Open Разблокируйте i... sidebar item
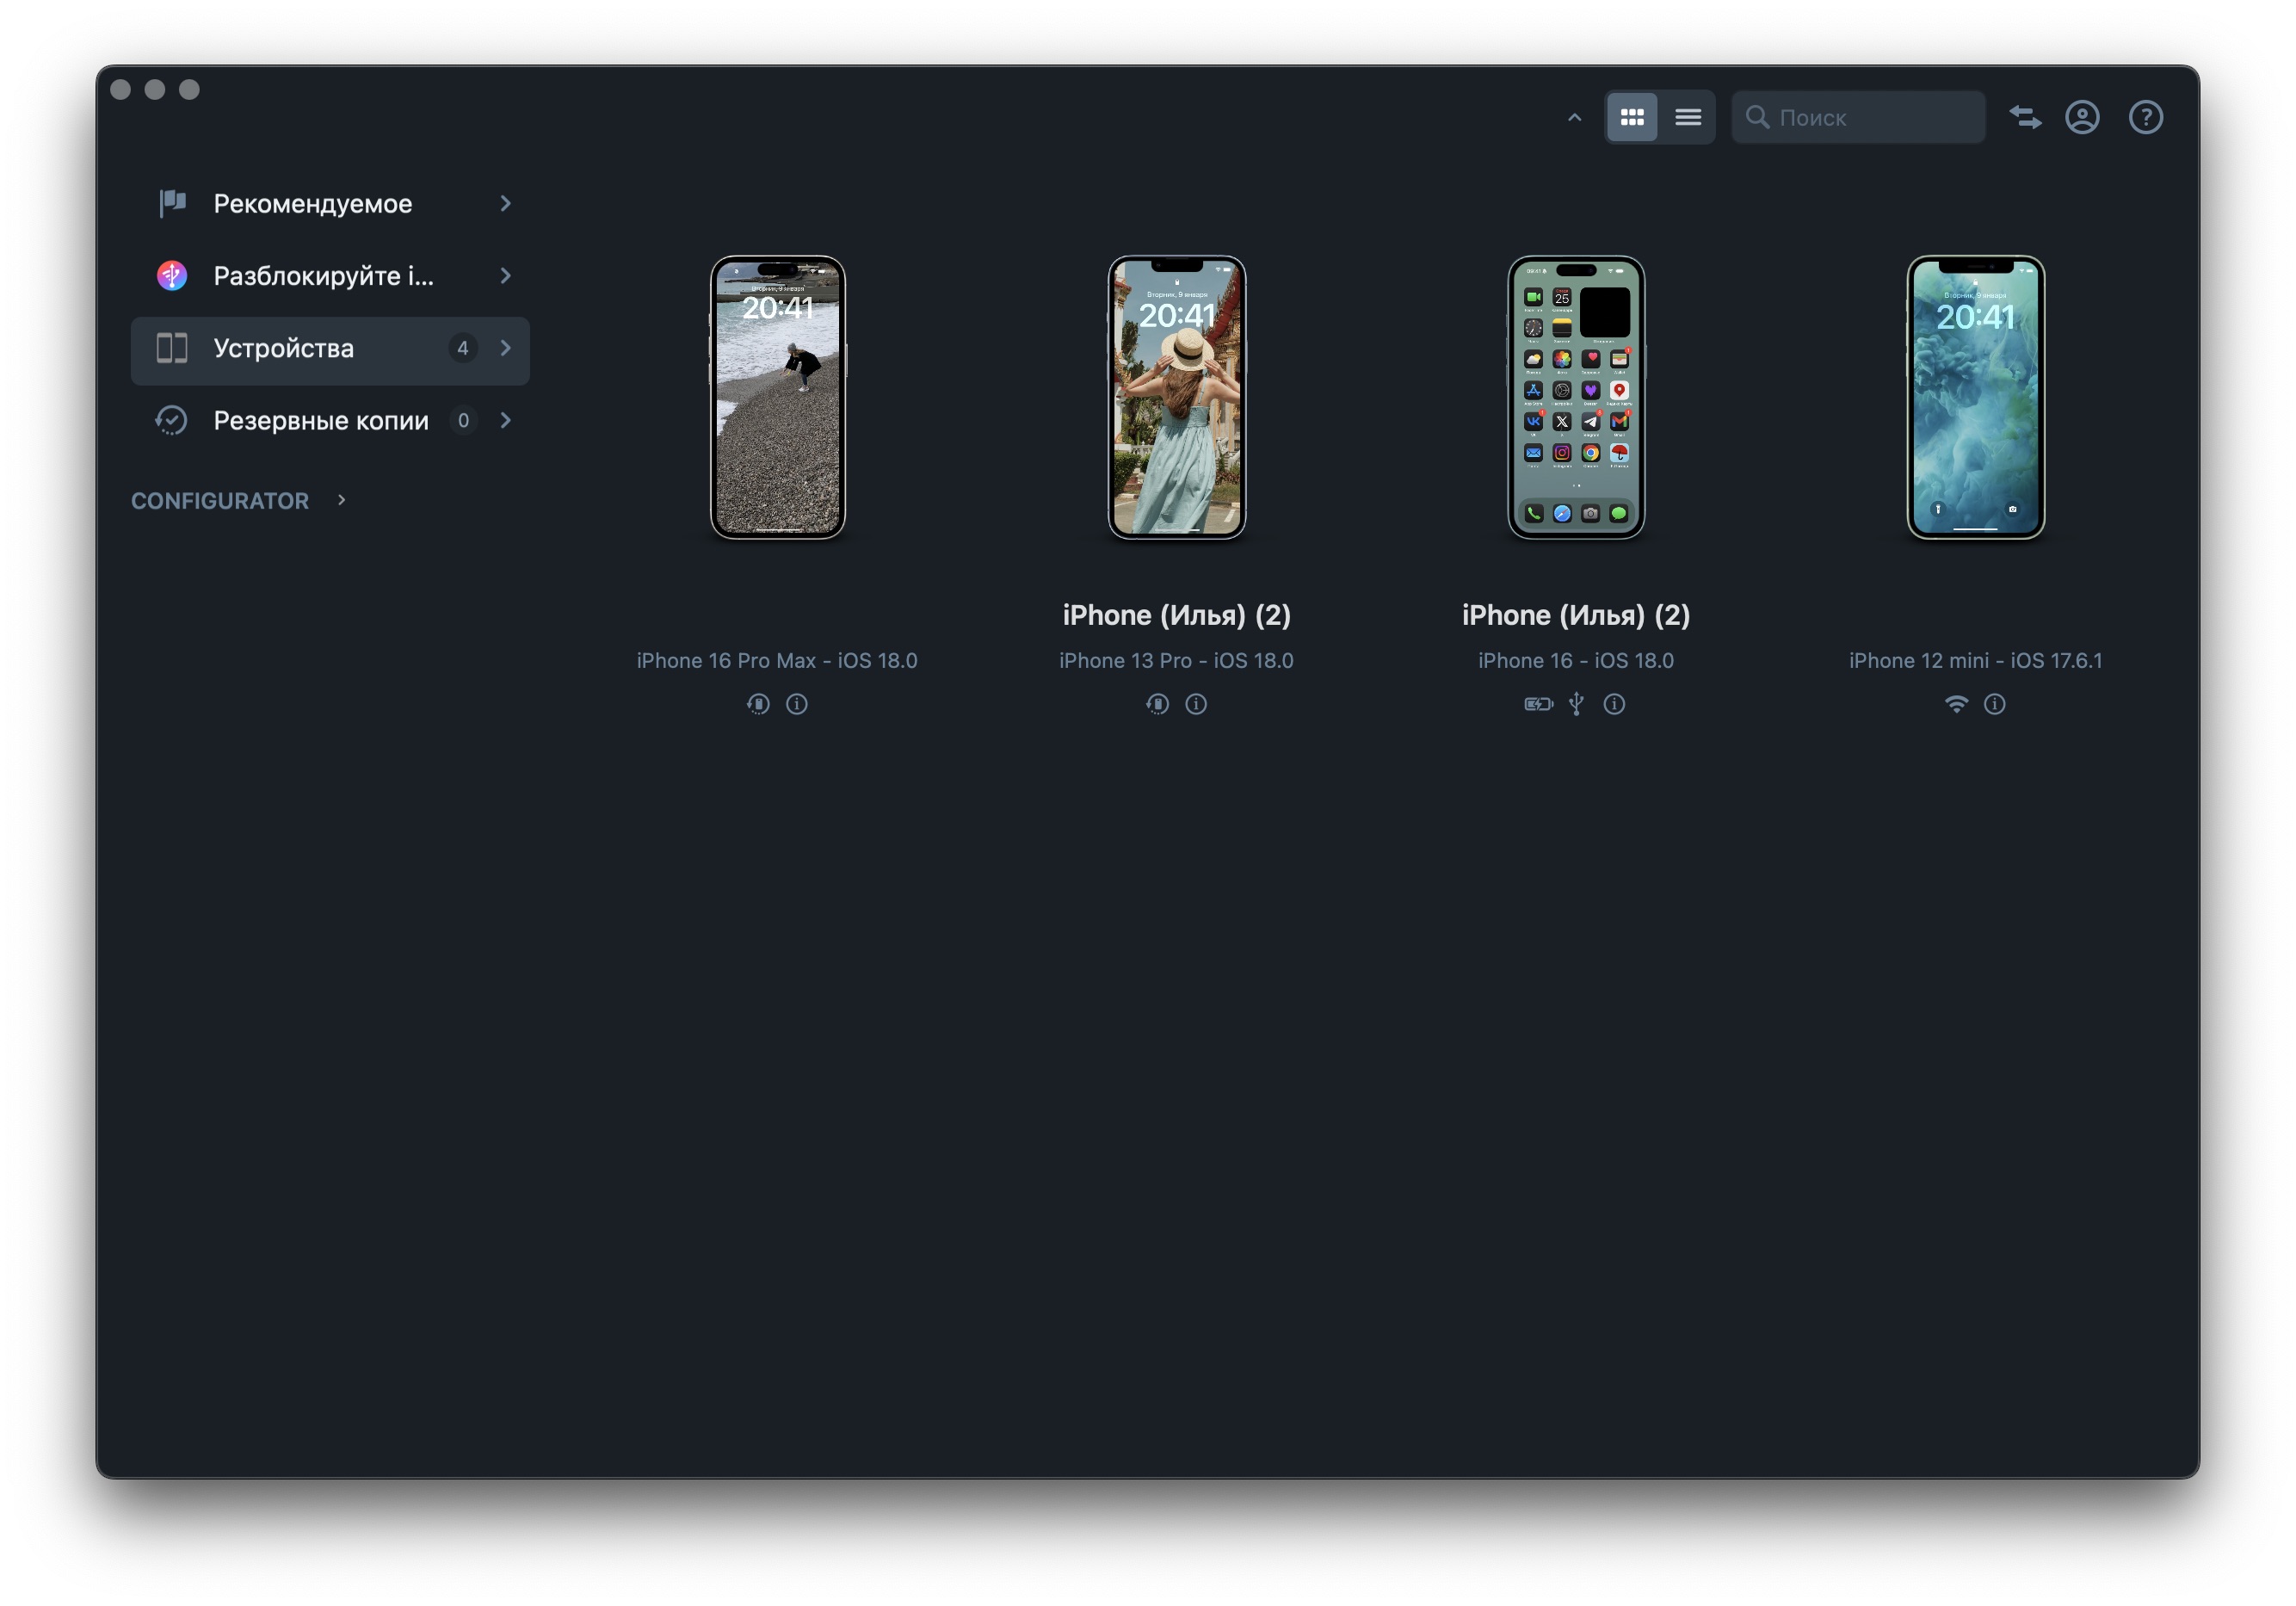This screenshot has height=1606, width=2296. point(330,275)
